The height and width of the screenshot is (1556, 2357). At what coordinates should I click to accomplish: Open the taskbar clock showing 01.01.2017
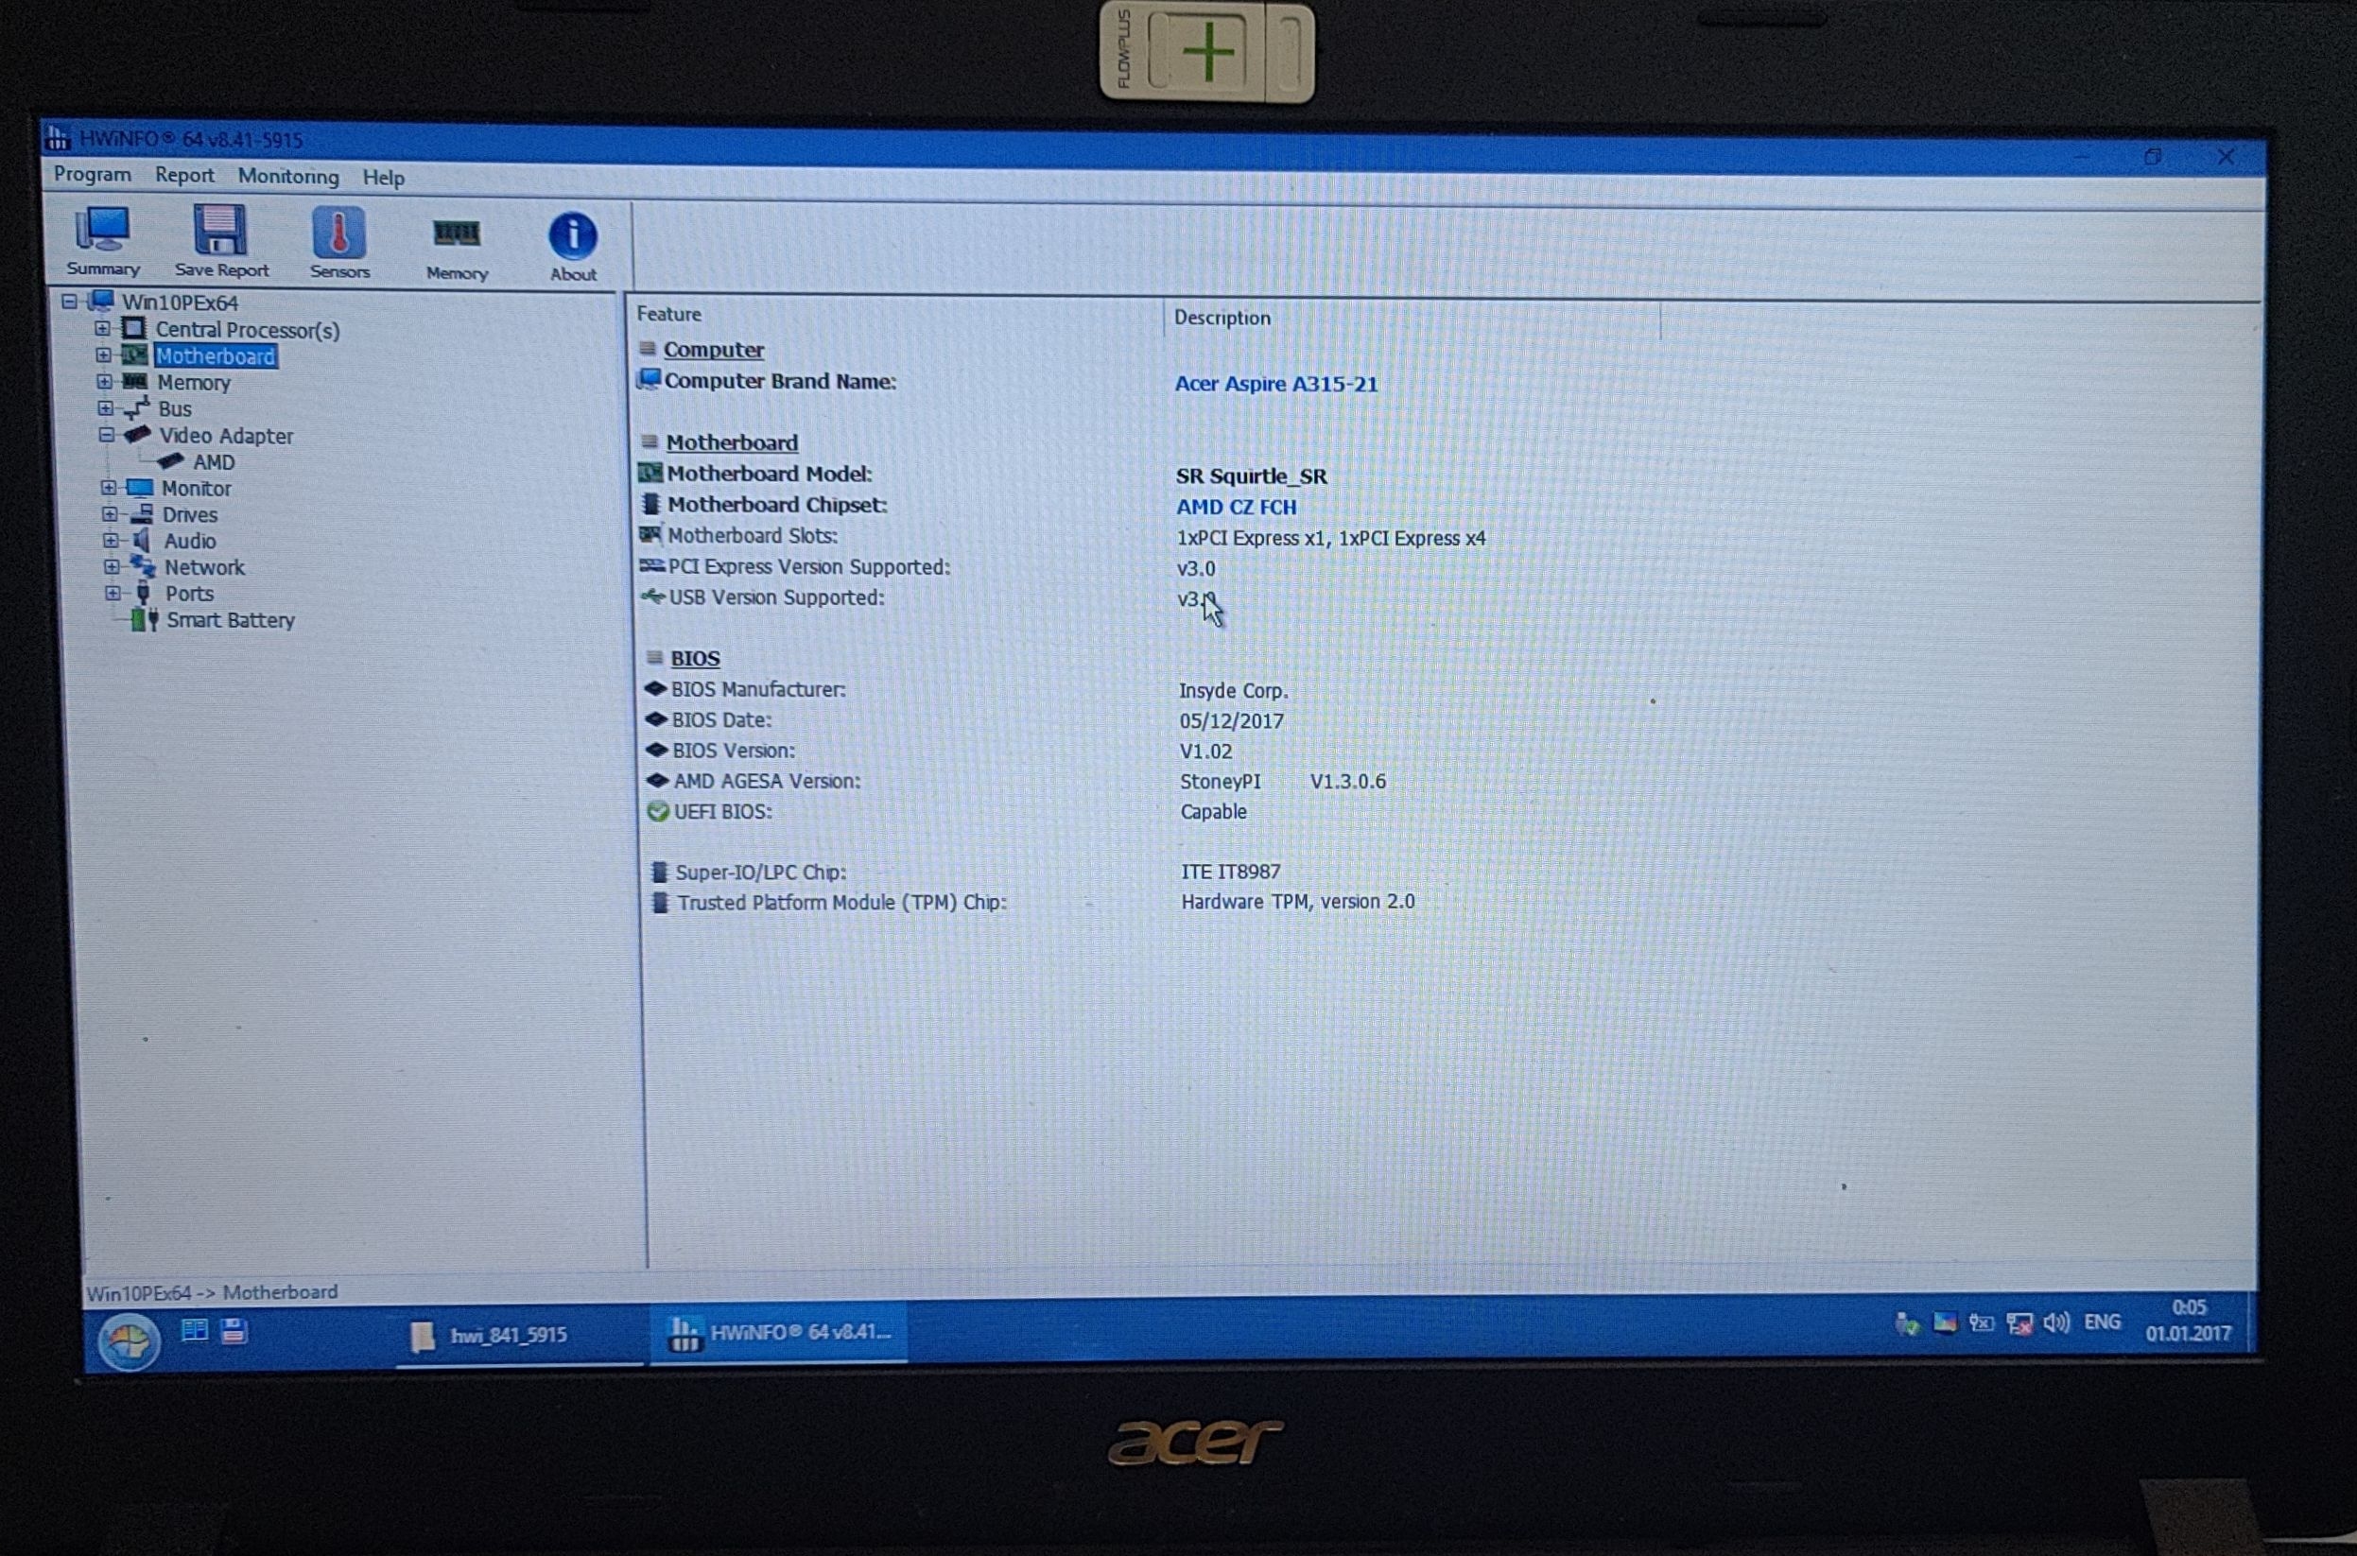2189,1321
